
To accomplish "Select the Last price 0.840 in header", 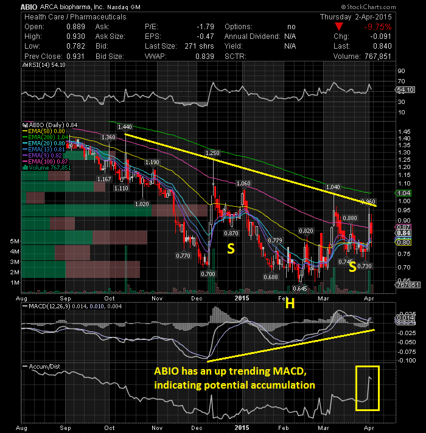I will [x=382, y=46].
